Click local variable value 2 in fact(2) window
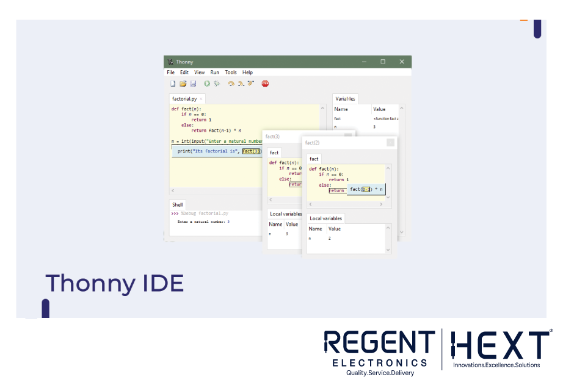Image resolution: width=563 pixels, height=388 pixels. pos(330,239)
